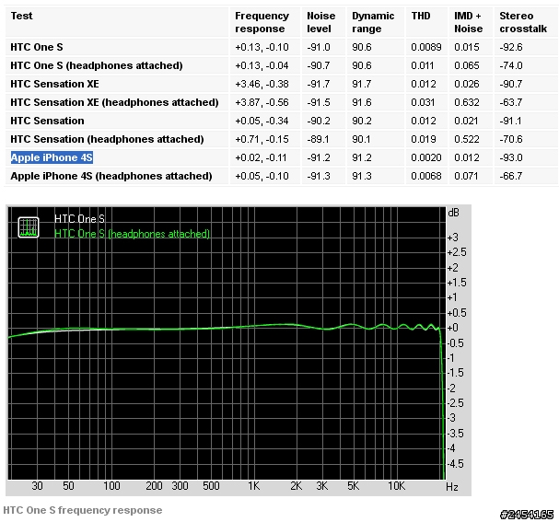Click dynamic range value 91.7
Image resolution: width=559 pixels, height=522 pixels.
pos(362,84)
